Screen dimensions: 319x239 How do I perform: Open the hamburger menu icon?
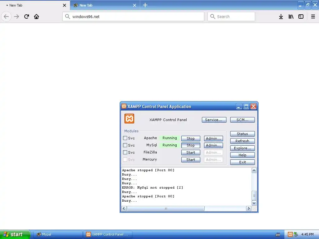(x=313, y=16)
